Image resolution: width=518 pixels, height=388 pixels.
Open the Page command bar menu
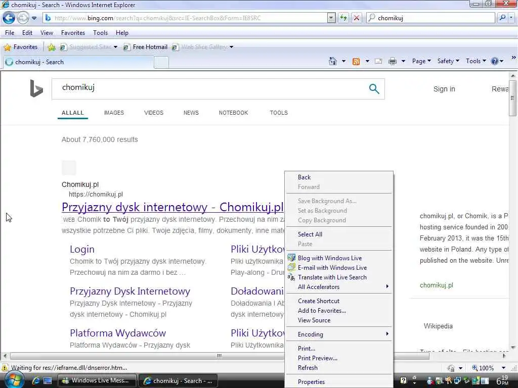(421, 61)
